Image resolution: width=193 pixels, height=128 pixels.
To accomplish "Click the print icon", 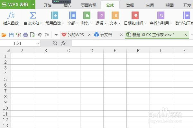I will pyautogui.click(x=25, y=35).
